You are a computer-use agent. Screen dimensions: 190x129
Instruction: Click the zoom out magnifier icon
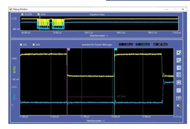click(x=179, y=60)
